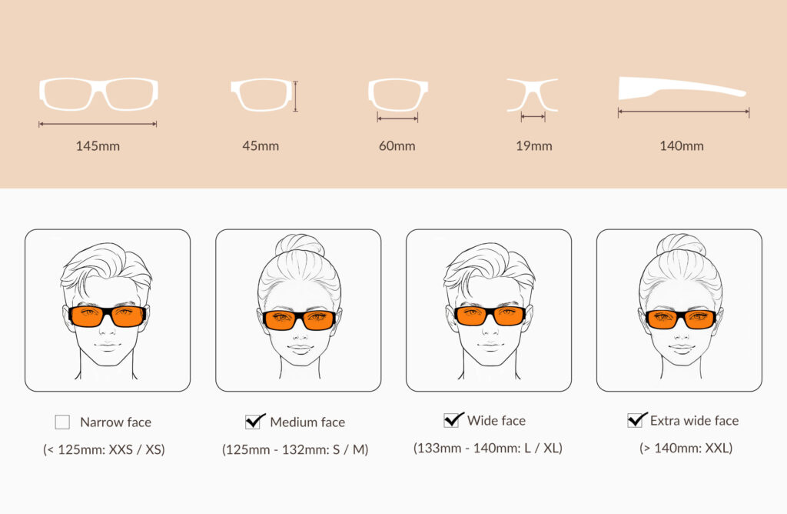Screen dimensions: 787x514
Task: Click the 45mm lens height label
Action: pyautogui.click(x=261, y=146)
